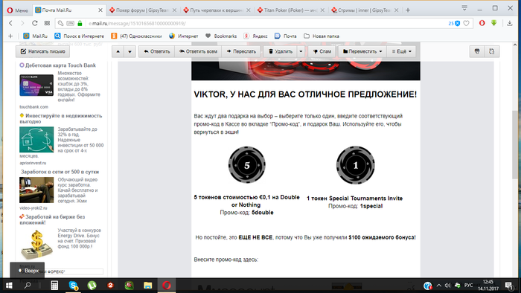The width and height of the screenshot is (521, 293).
Task: Mark the message as Спам
Action: coord(322,51)
